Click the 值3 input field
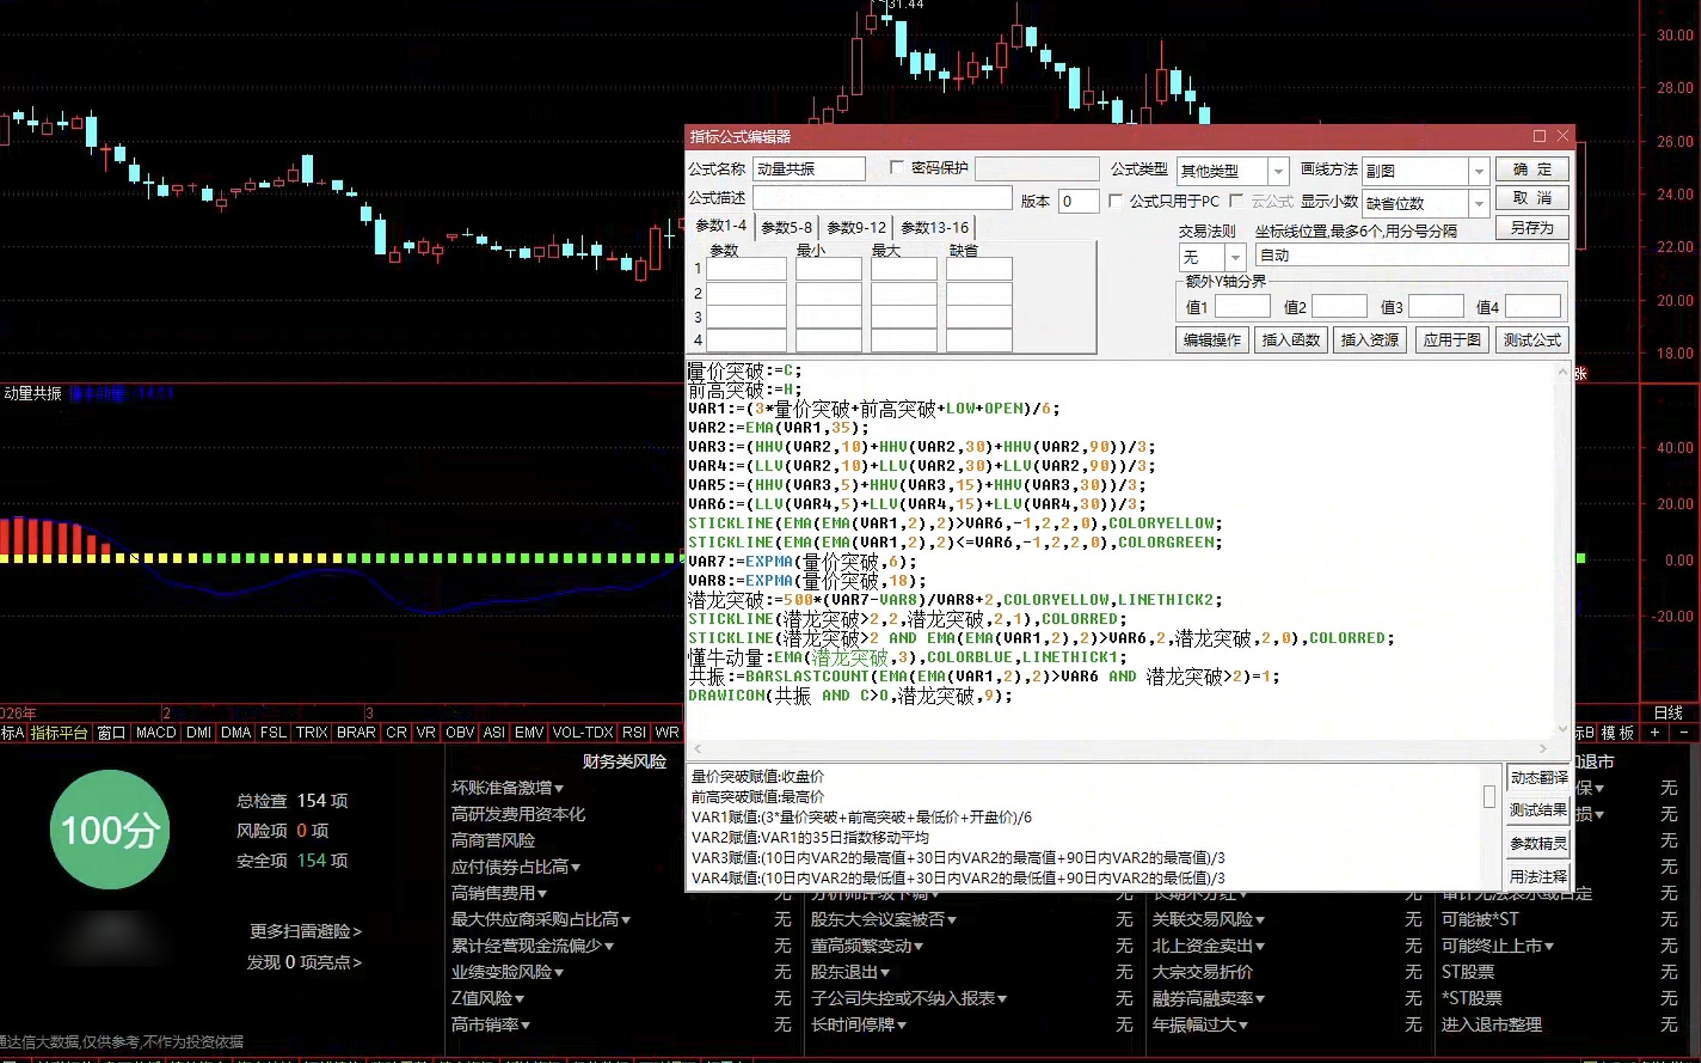 [x=1435, y=306]
